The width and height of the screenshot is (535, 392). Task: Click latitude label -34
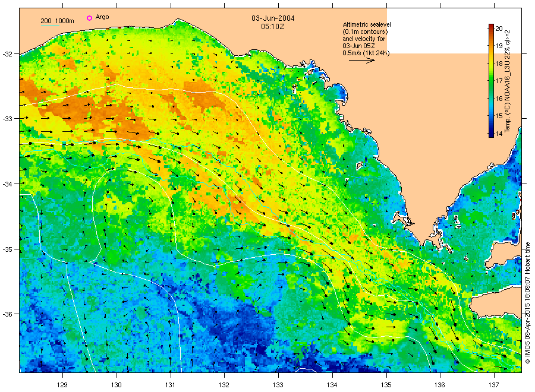click(7, 184)
